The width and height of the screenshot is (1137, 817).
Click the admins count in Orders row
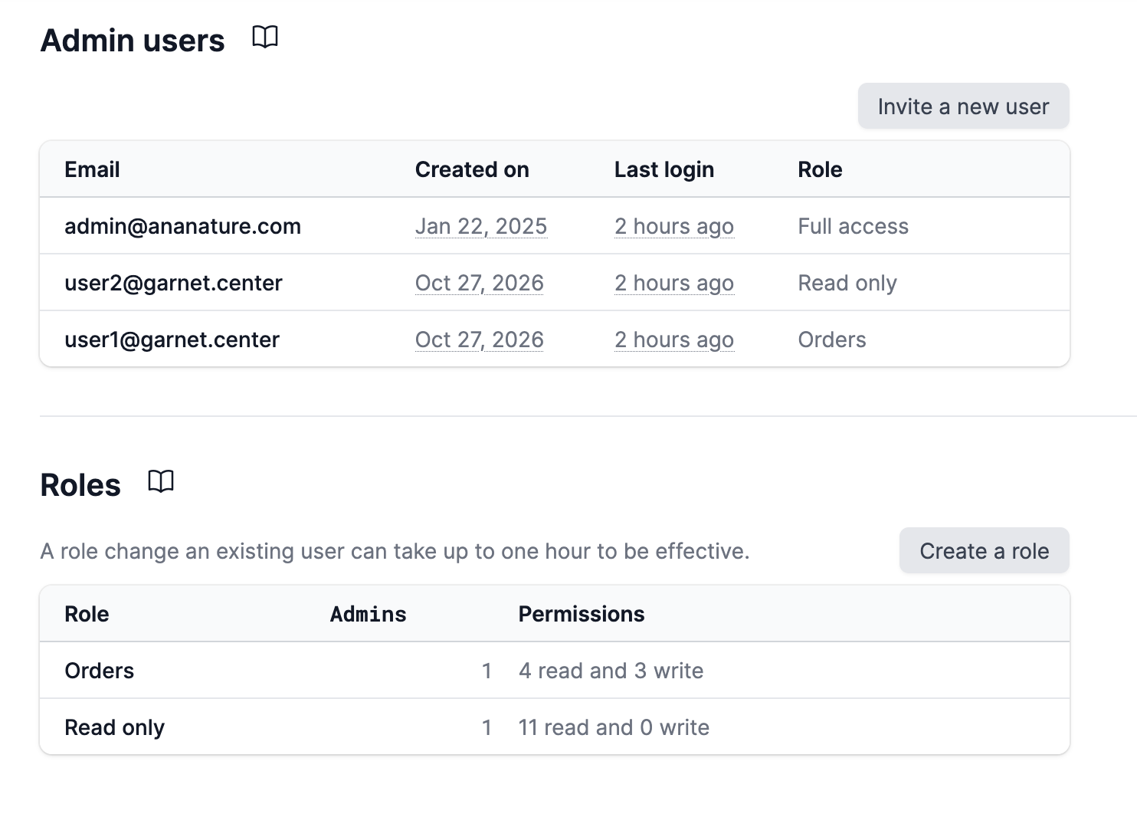point(487,671)
